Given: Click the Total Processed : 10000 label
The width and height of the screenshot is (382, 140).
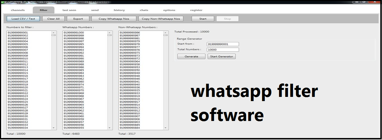Looking at the screenshot, I should [x=192, y=32].
